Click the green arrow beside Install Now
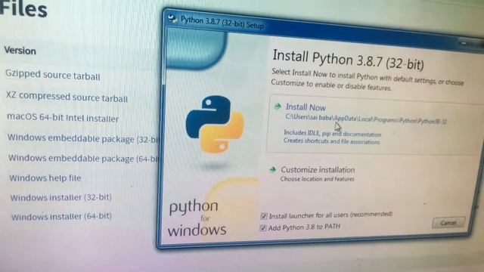Image resolution: width=484 pixels, height=272 pixels. (278, 107)
